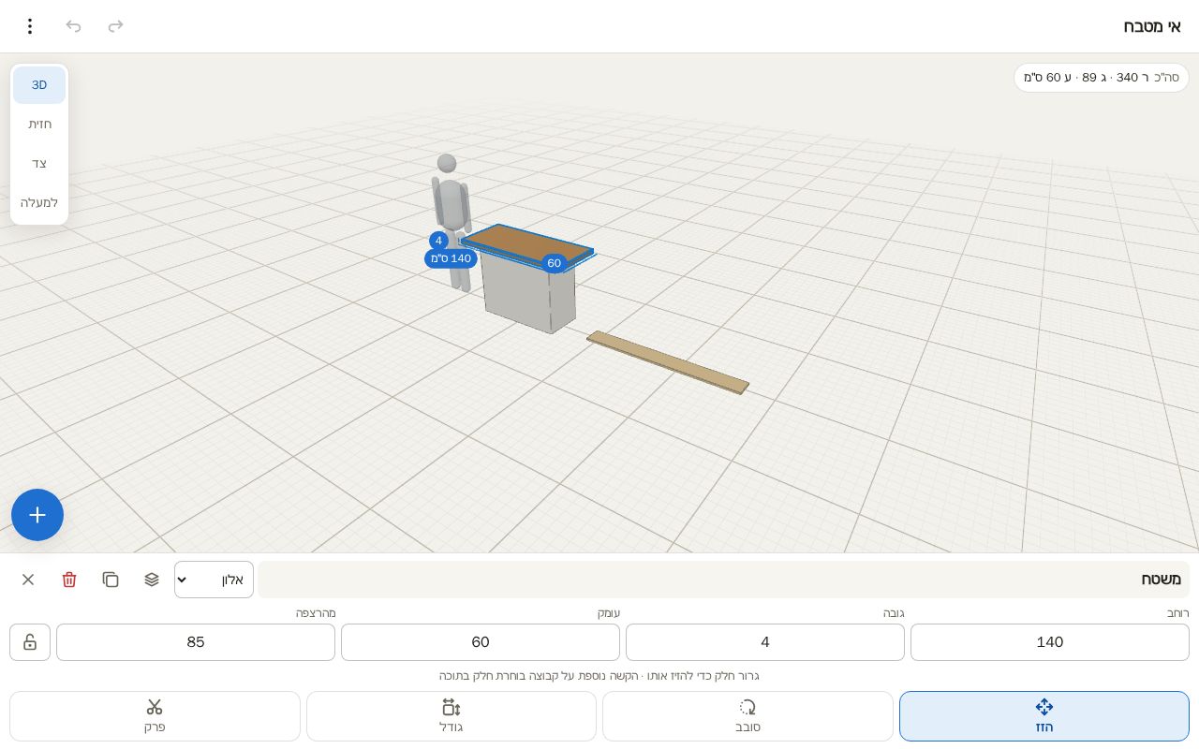The width and height of the screenshot is (1199, 749).
Task: Select the gray cabinet base box
Action: click(x=528, y=295)
